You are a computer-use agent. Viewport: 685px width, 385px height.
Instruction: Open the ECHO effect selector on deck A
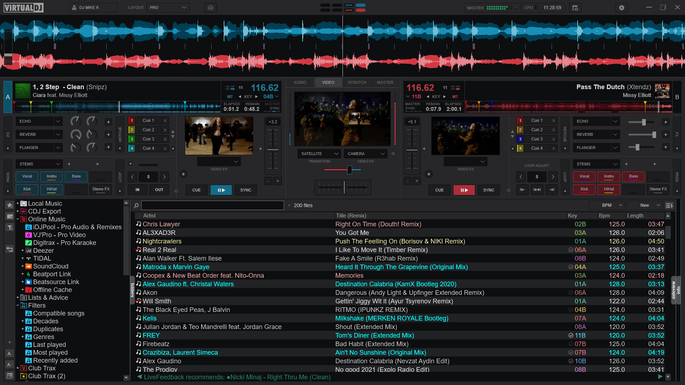point(39,121)
